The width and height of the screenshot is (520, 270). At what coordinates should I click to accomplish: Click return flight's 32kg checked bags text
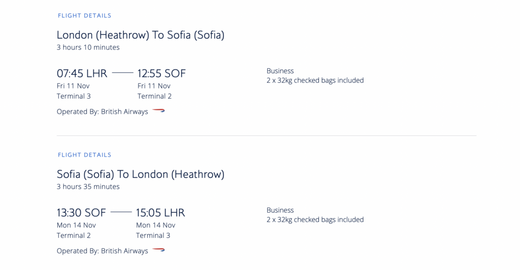315,220
